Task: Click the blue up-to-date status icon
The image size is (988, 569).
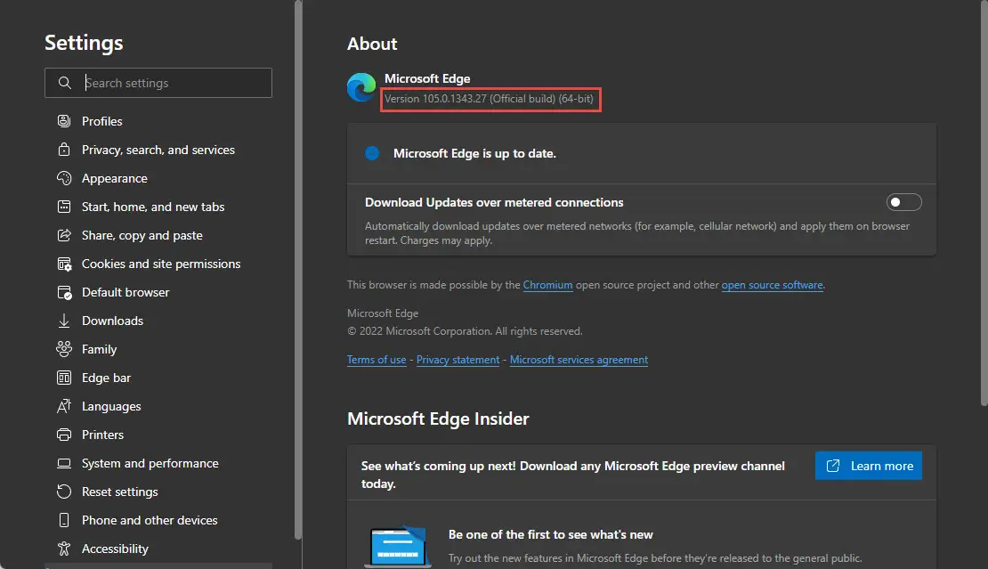Action: 372,153
